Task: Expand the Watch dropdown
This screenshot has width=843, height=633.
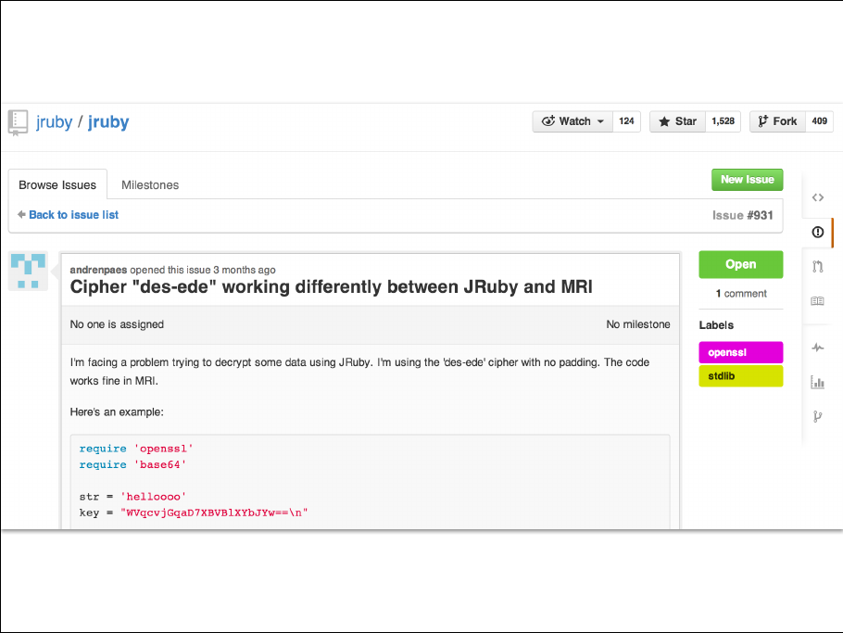Action: coord(572,121)
